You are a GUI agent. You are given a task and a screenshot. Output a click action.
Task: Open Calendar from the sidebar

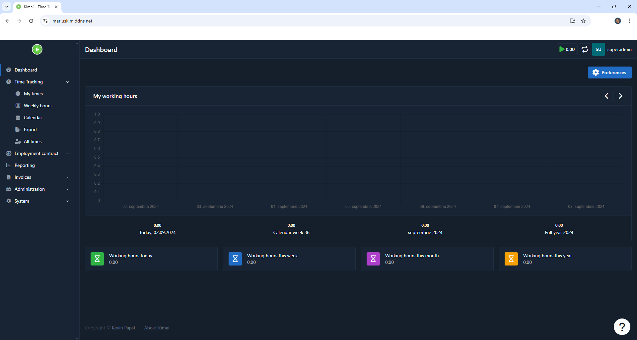click(33, 118)
